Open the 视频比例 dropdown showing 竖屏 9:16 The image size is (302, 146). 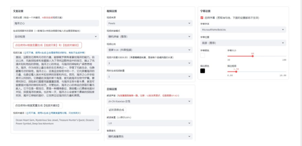pos(149,50)
